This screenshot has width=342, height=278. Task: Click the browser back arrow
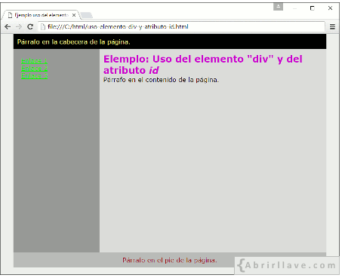8,26
